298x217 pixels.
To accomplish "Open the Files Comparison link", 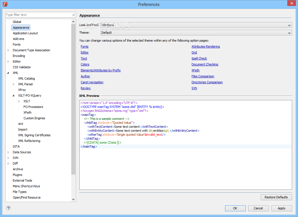I will coord(203,76).
